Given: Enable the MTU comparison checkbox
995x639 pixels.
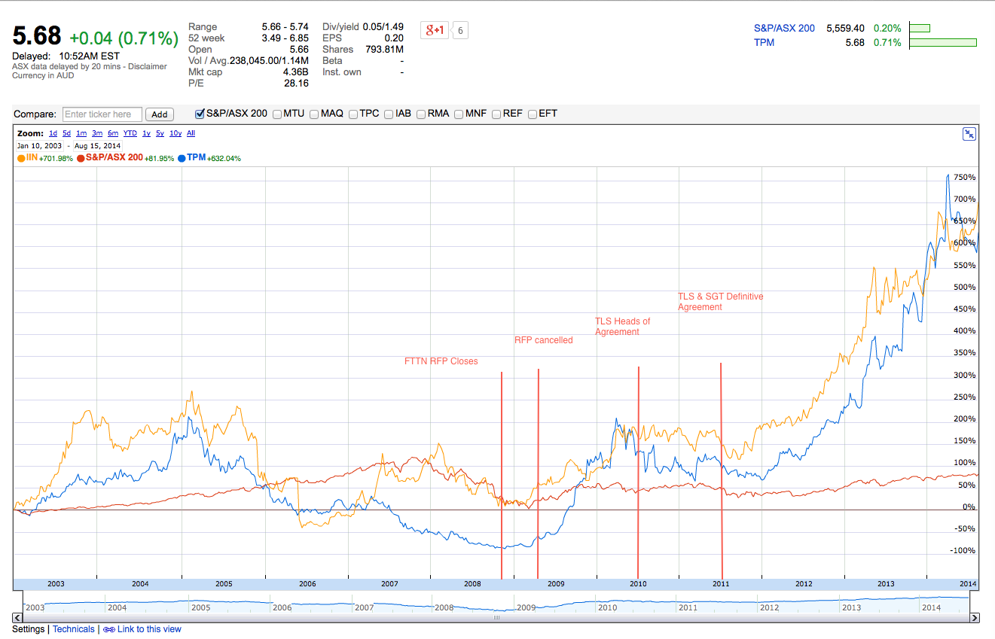Looking at the screenshot, I should [277, 114].
